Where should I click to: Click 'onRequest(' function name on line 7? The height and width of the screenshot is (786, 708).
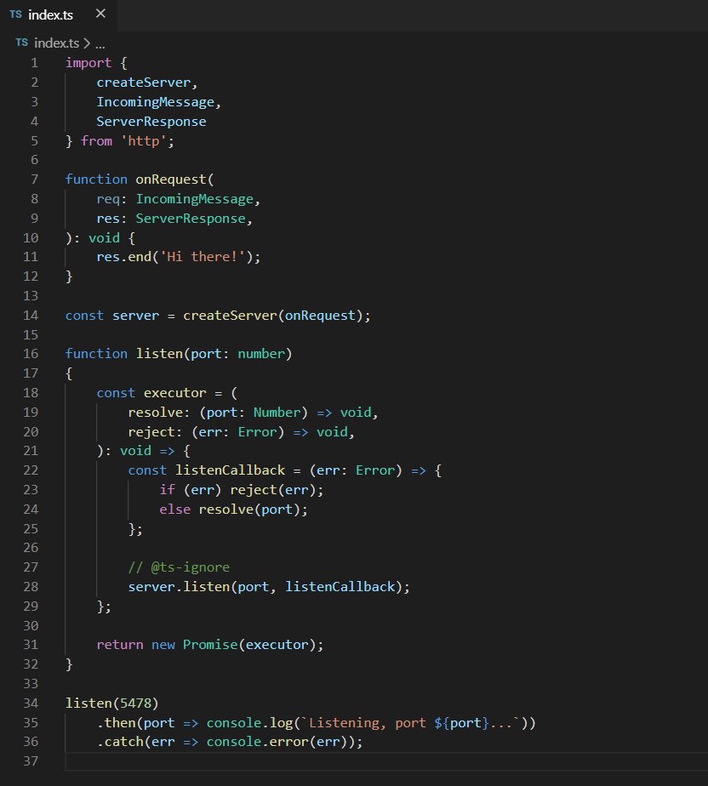pos(174,179)
